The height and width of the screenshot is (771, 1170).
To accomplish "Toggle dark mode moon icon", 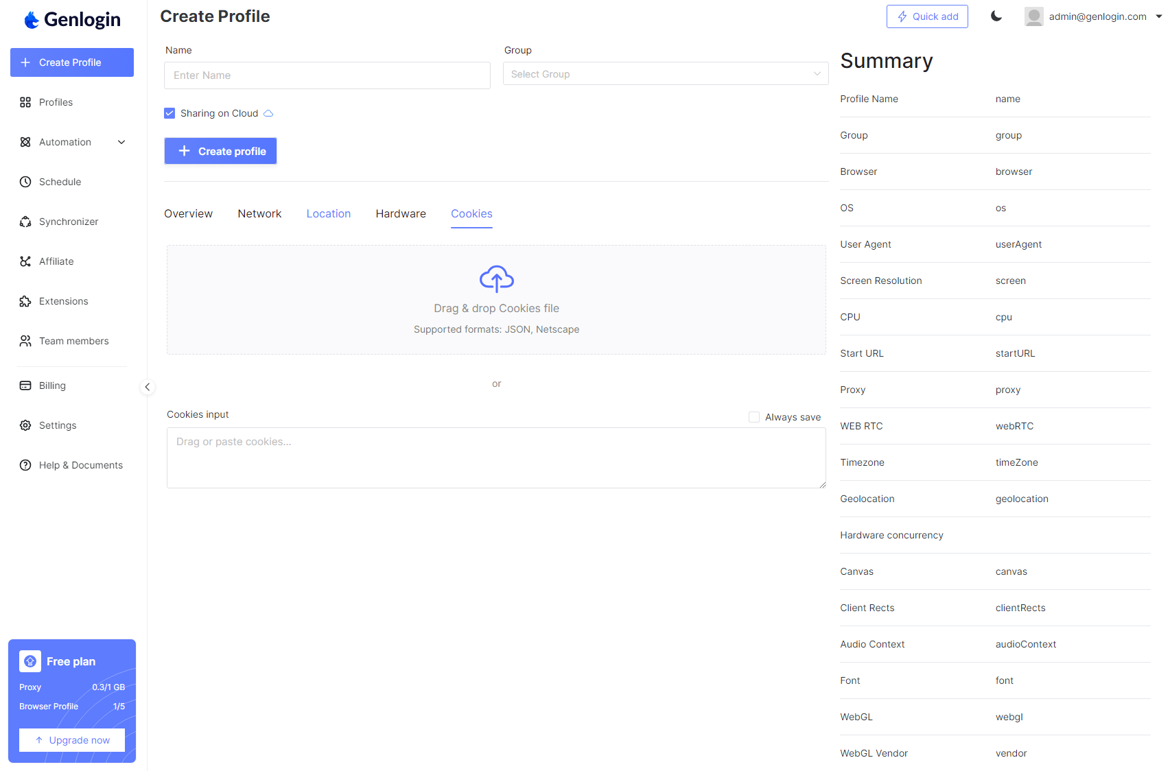I will click(x=996, y=16).
